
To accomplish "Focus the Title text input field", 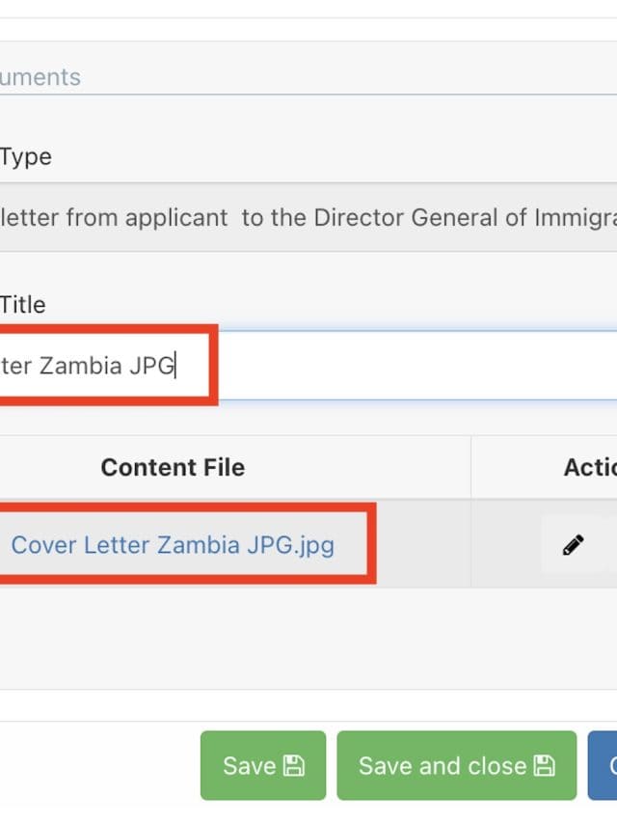I will [x=405, y=367].
